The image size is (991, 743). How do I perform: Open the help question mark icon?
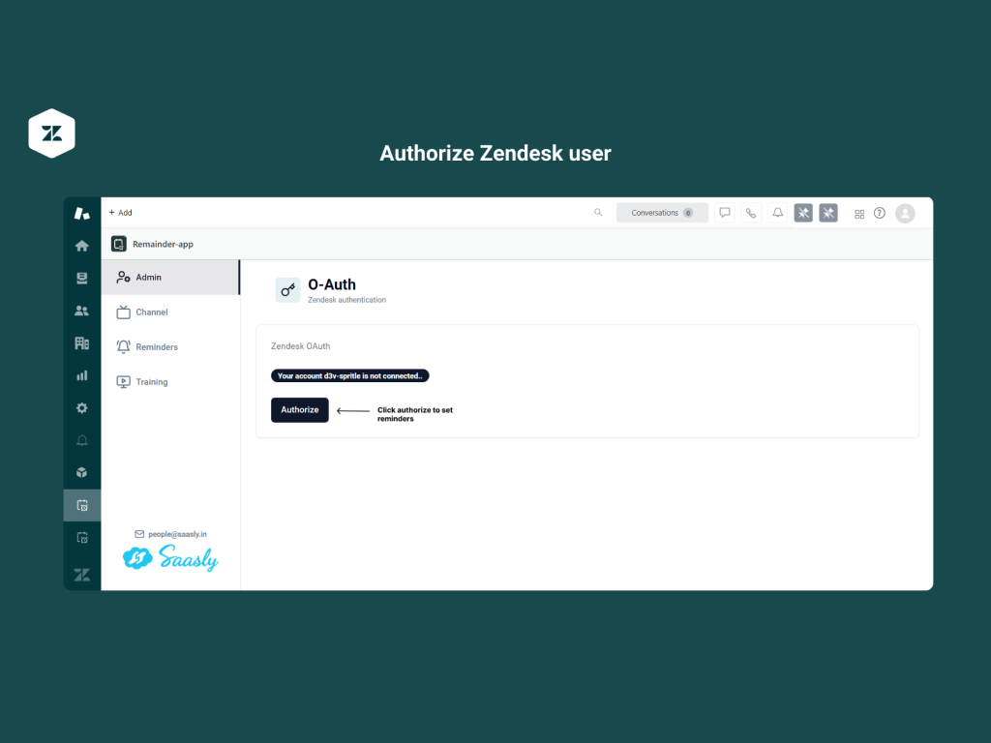[879, 213]
